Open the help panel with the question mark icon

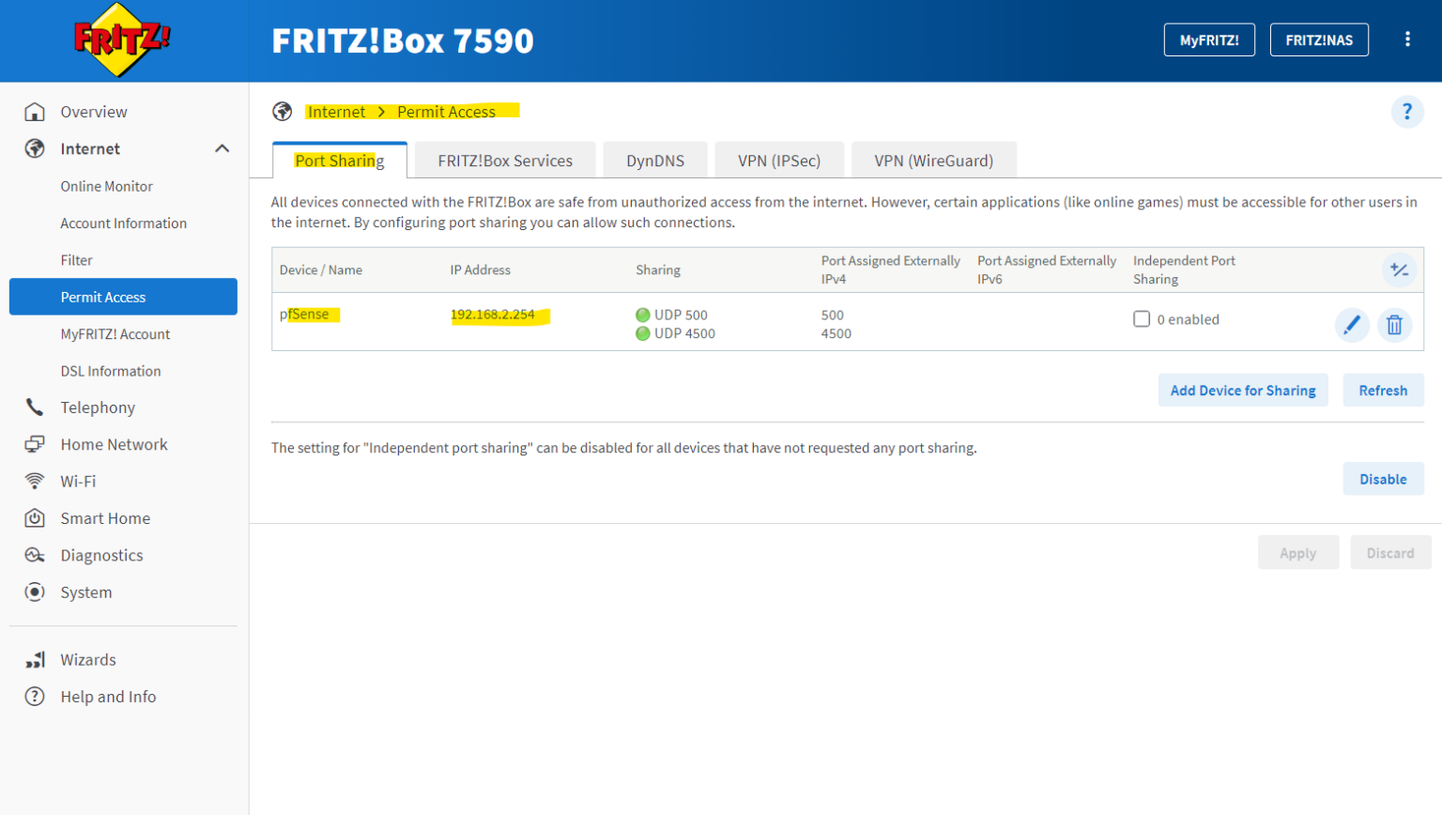click(1407, 111)
